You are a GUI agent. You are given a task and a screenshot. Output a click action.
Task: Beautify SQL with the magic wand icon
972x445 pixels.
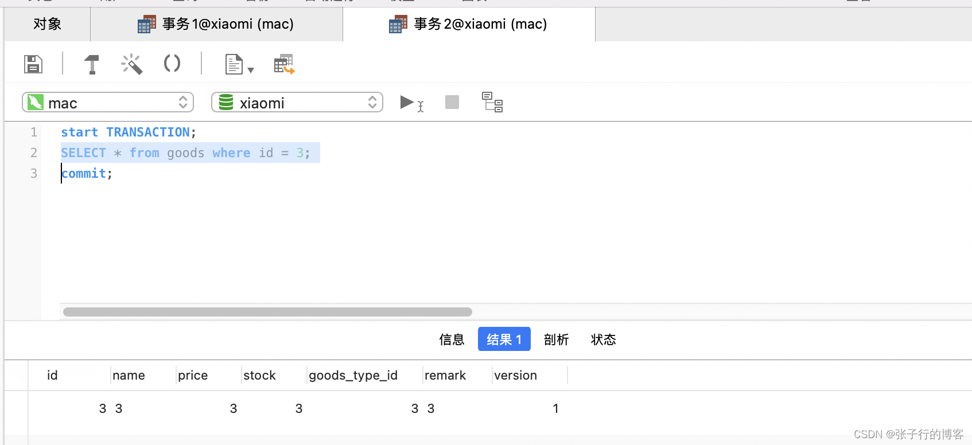[132, 64]
